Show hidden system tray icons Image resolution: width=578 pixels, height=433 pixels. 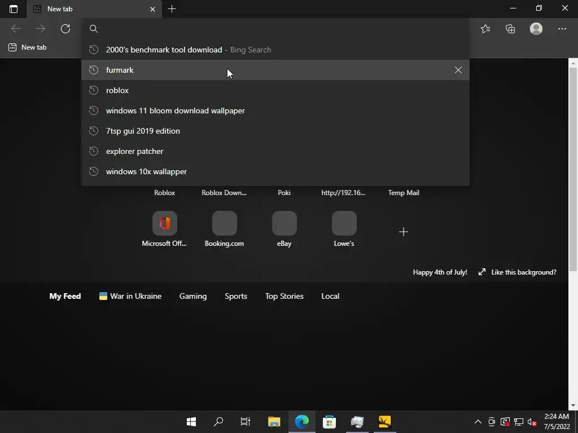[478, 422]
